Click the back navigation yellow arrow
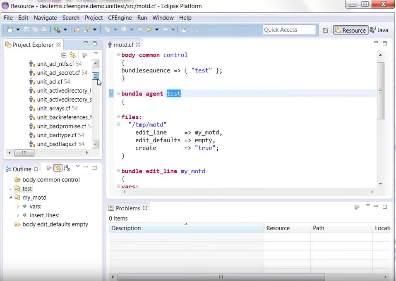This screenshot has height=281, width=396. [149, 30]
